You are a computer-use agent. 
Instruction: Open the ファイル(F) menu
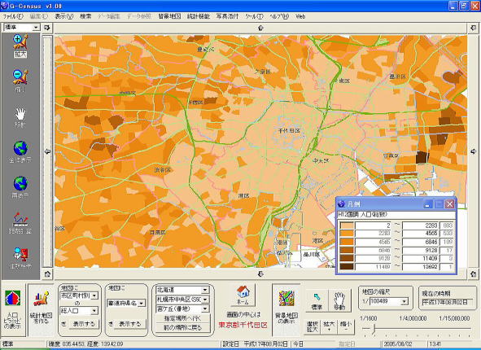(13, 16)
